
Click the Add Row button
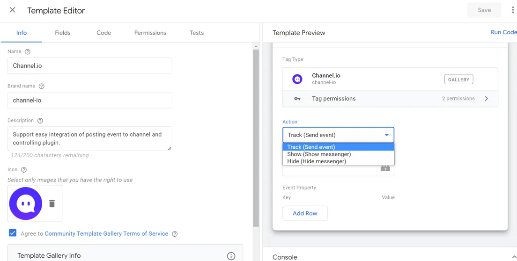pos(305,213)
